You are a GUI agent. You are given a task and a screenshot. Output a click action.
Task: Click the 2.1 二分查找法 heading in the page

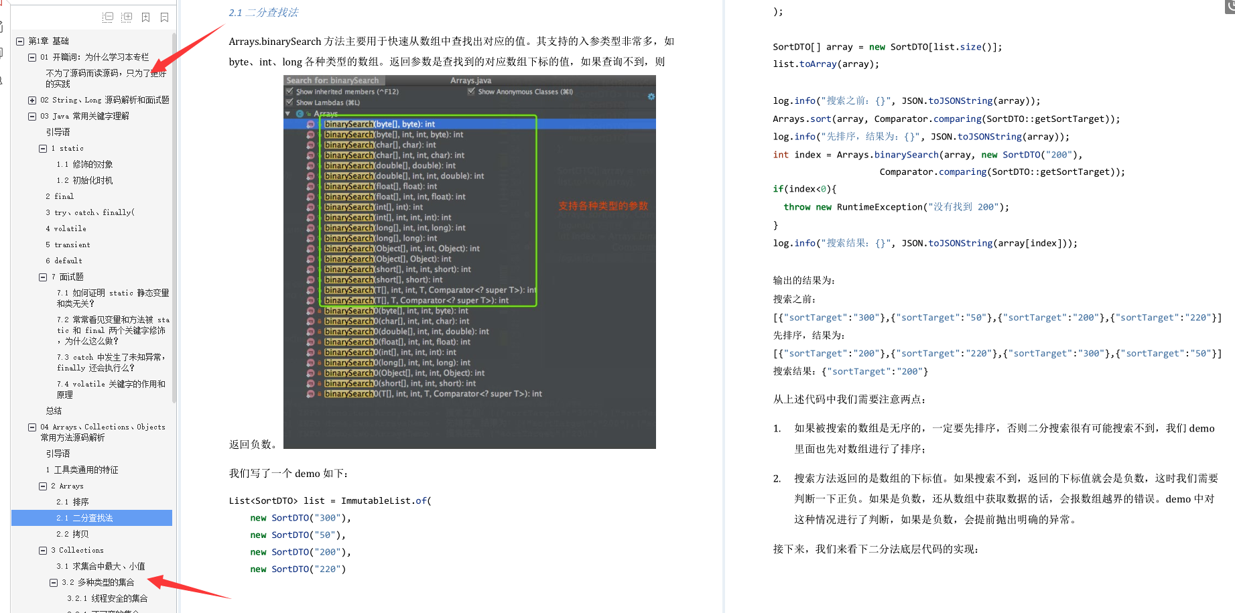pyautogui.click(x=263, y=13)
